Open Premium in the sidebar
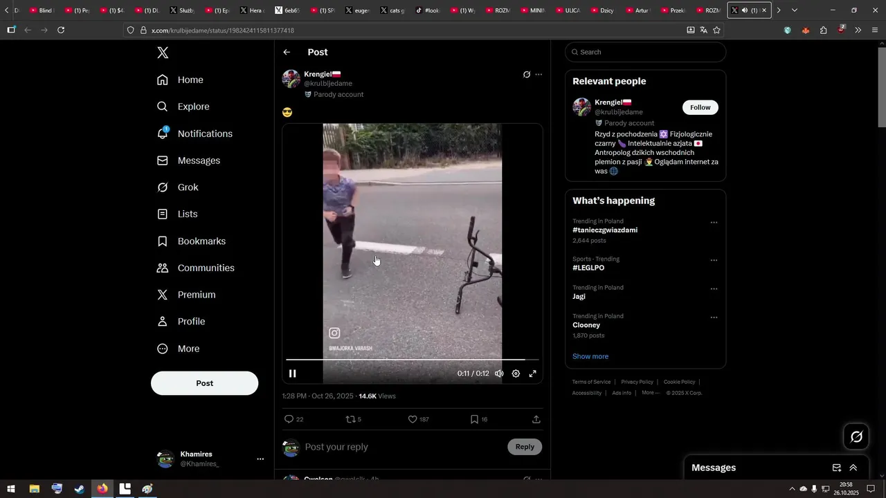This screenshot has height=498, width=886. [x=186, y=295]
